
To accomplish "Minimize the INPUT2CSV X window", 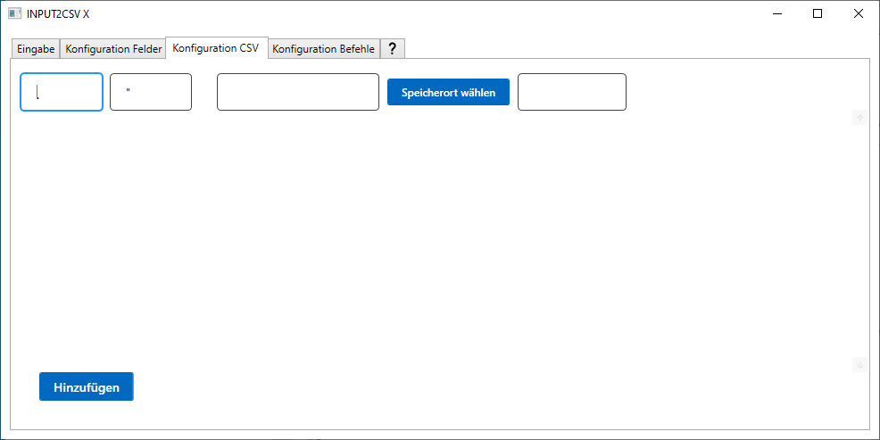I will pos(776,13).
